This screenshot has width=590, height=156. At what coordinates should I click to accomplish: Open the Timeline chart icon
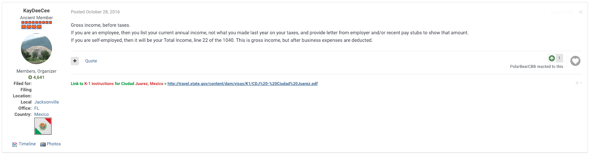(x=15, y=144)
